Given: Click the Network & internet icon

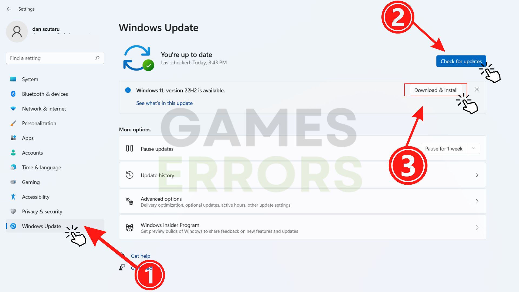Looking at the screenshot, I should point(13,108).
